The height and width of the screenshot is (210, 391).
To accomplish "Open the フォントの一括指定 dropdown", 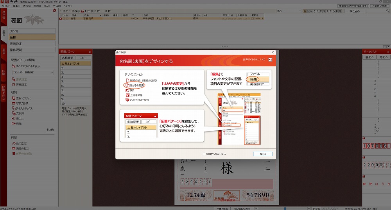I will click(32, 72).
